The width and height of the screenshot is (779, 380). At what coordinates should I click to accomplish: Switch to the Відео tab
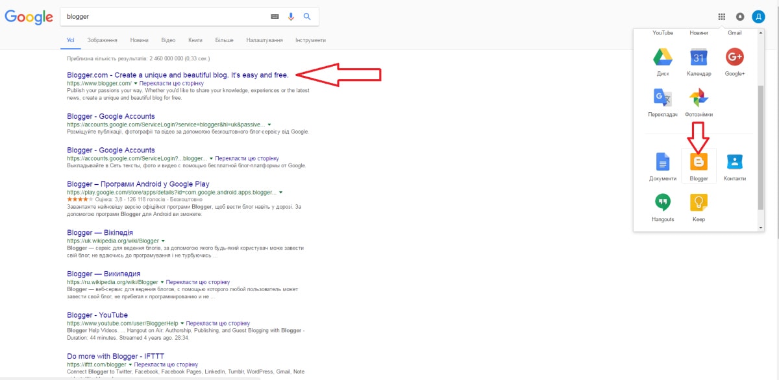pyautogui.click(x=168, y=40)
